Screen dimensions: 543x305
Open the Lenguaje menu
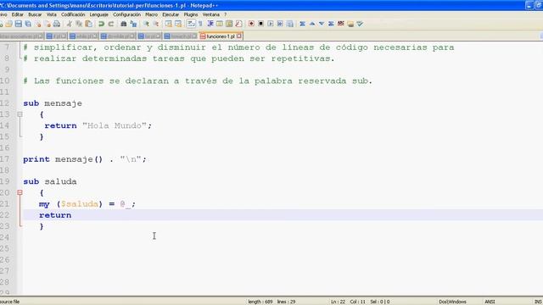pyautogui.click(x=98, y=14)
